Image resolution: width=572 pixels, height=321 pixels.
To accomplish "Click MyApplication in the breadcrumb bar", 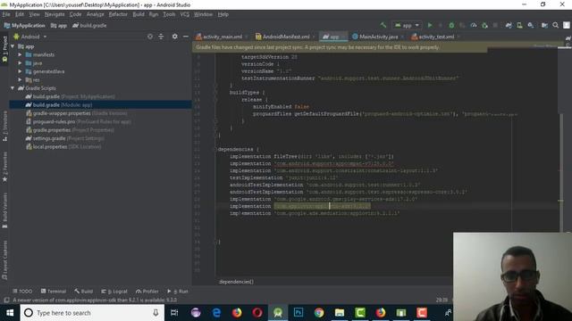I will coord(24,26).
